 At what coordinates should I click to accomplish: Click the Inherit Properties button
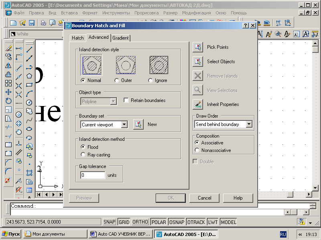198,104
